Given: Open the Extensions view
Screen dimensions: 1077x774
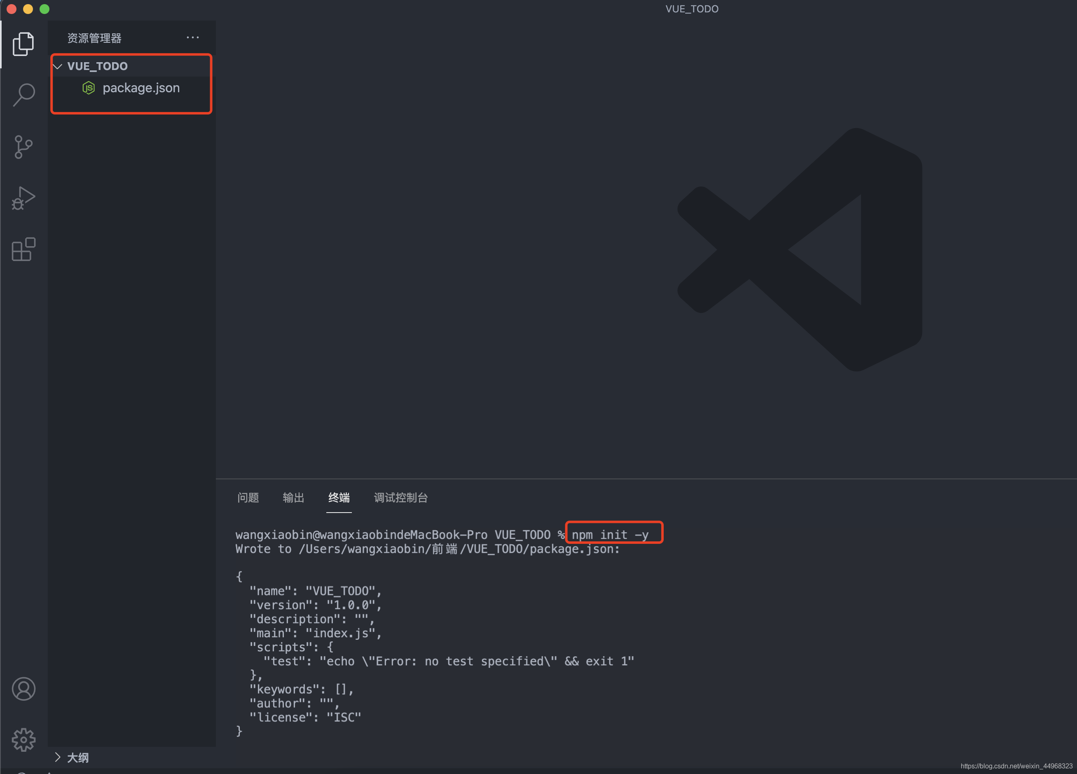Looking at the screenshot, I should click(23, 249).
